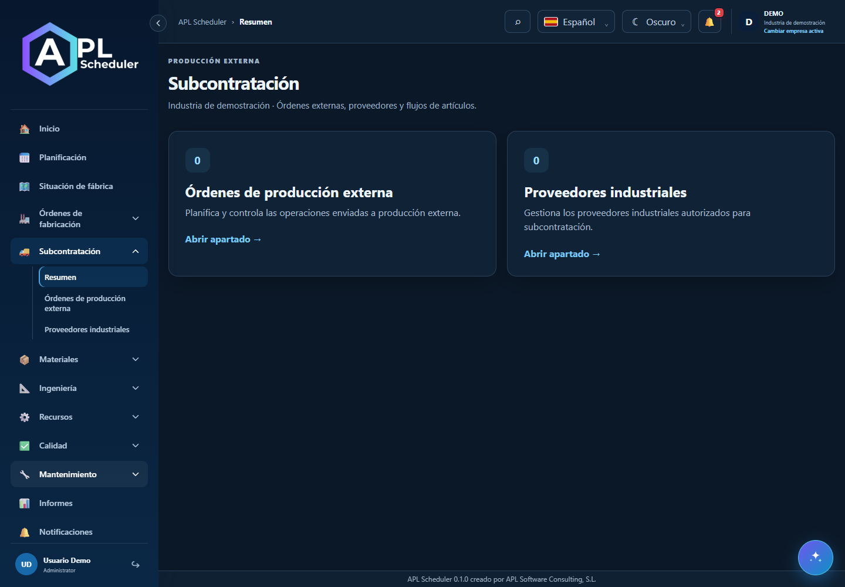Click the Ingeniería set-square icon
This screenshot has height=587, width=845.
[x=25, y=389]
